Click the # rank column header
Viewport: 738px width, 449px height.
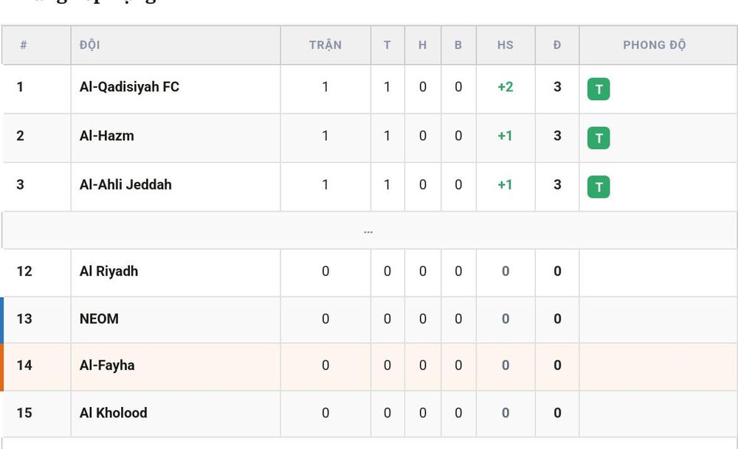tap(24, 45)
